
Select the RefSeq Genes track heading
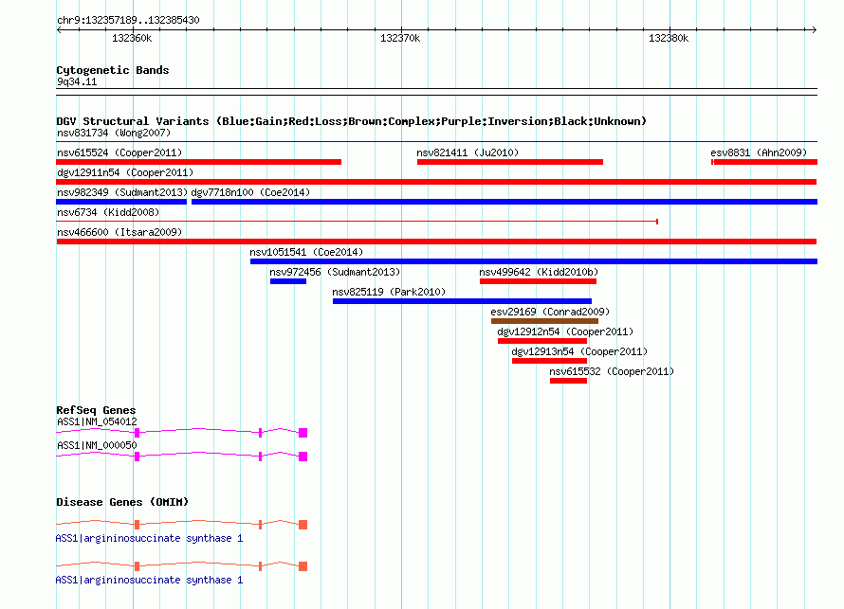coord(96,410)
